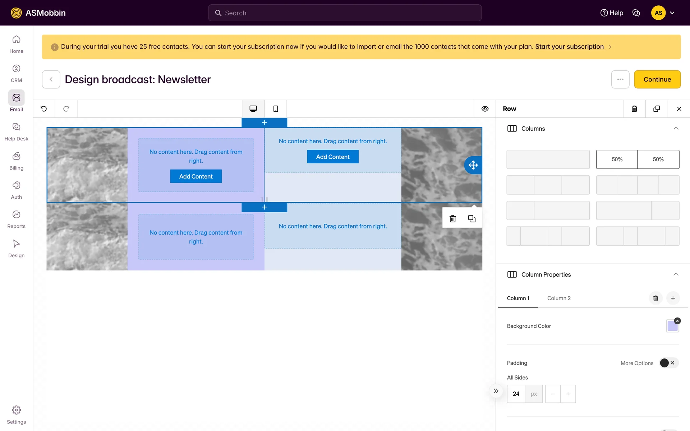Select Column 1 tab

[x=518, y=298]
